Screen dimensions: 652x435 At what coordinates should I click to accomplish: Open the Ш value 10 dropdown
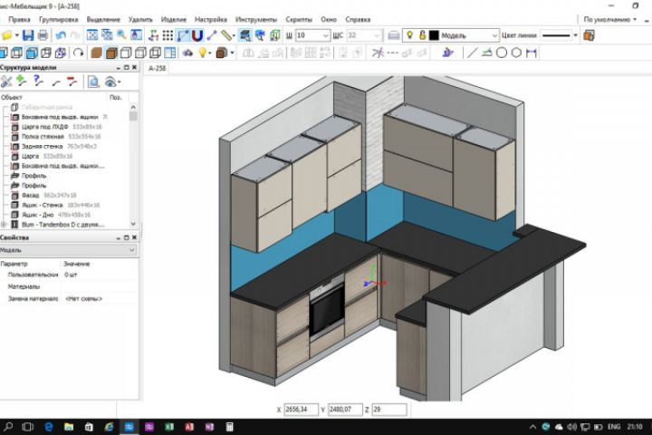pyautogui.click(x=326, y=35)
